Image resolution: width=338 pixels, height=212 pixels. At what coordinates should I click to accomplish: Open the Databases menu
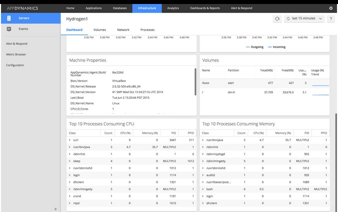point(119,8)
